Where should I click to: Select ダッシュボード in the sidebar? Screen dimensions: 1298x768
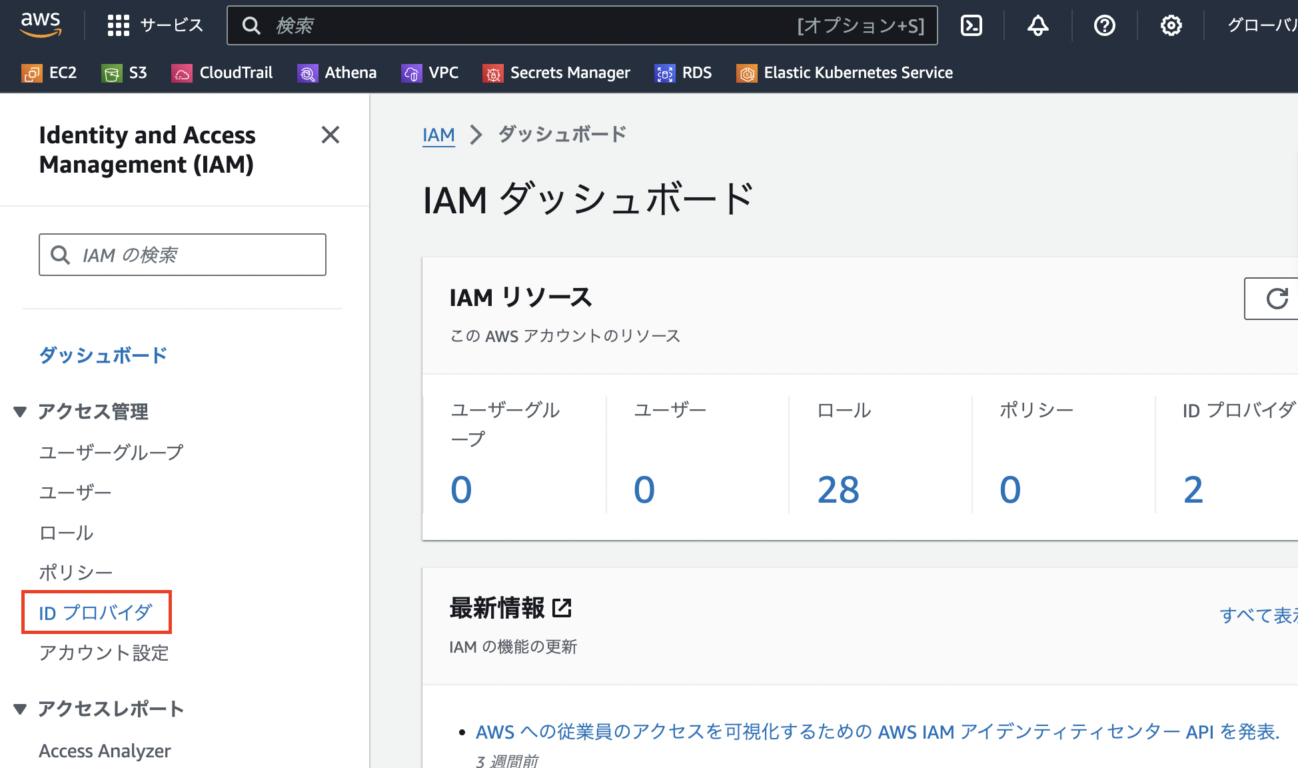(x=103, y=355)
